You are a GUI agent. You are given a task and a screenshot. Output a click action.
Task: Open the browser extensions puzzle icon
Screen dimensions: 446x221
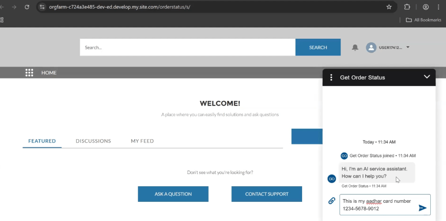tap(407, 7)
